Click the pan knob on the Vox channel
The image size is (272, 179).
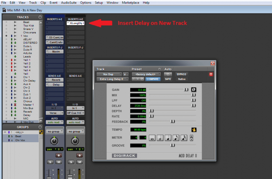coord(54,141)
